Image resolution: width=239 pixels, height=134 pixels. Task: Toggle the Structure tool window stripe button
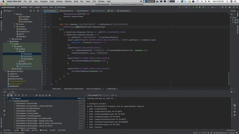(1, 25)
